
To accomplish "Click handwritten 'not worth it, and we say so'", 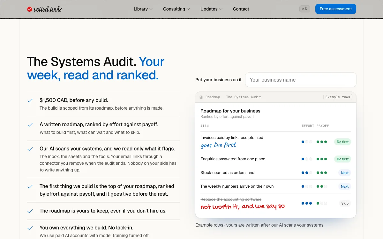I will 243,206.
